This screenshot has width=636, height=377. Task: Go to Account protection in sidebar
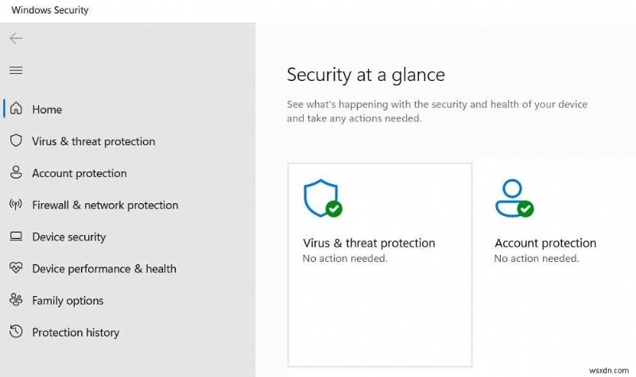tap(79, 173)
